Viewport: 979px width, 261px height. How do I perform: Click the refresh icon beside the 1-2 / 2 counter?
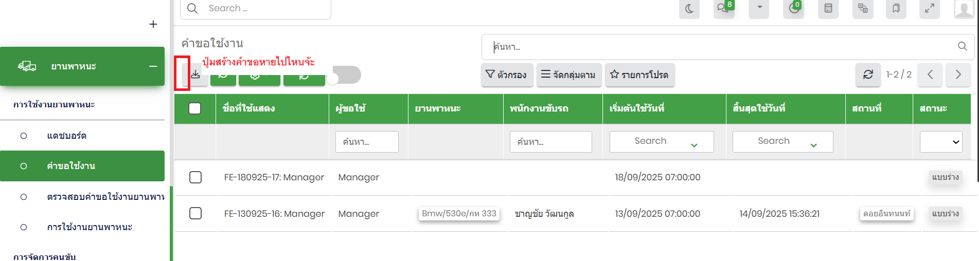(868, 74)
